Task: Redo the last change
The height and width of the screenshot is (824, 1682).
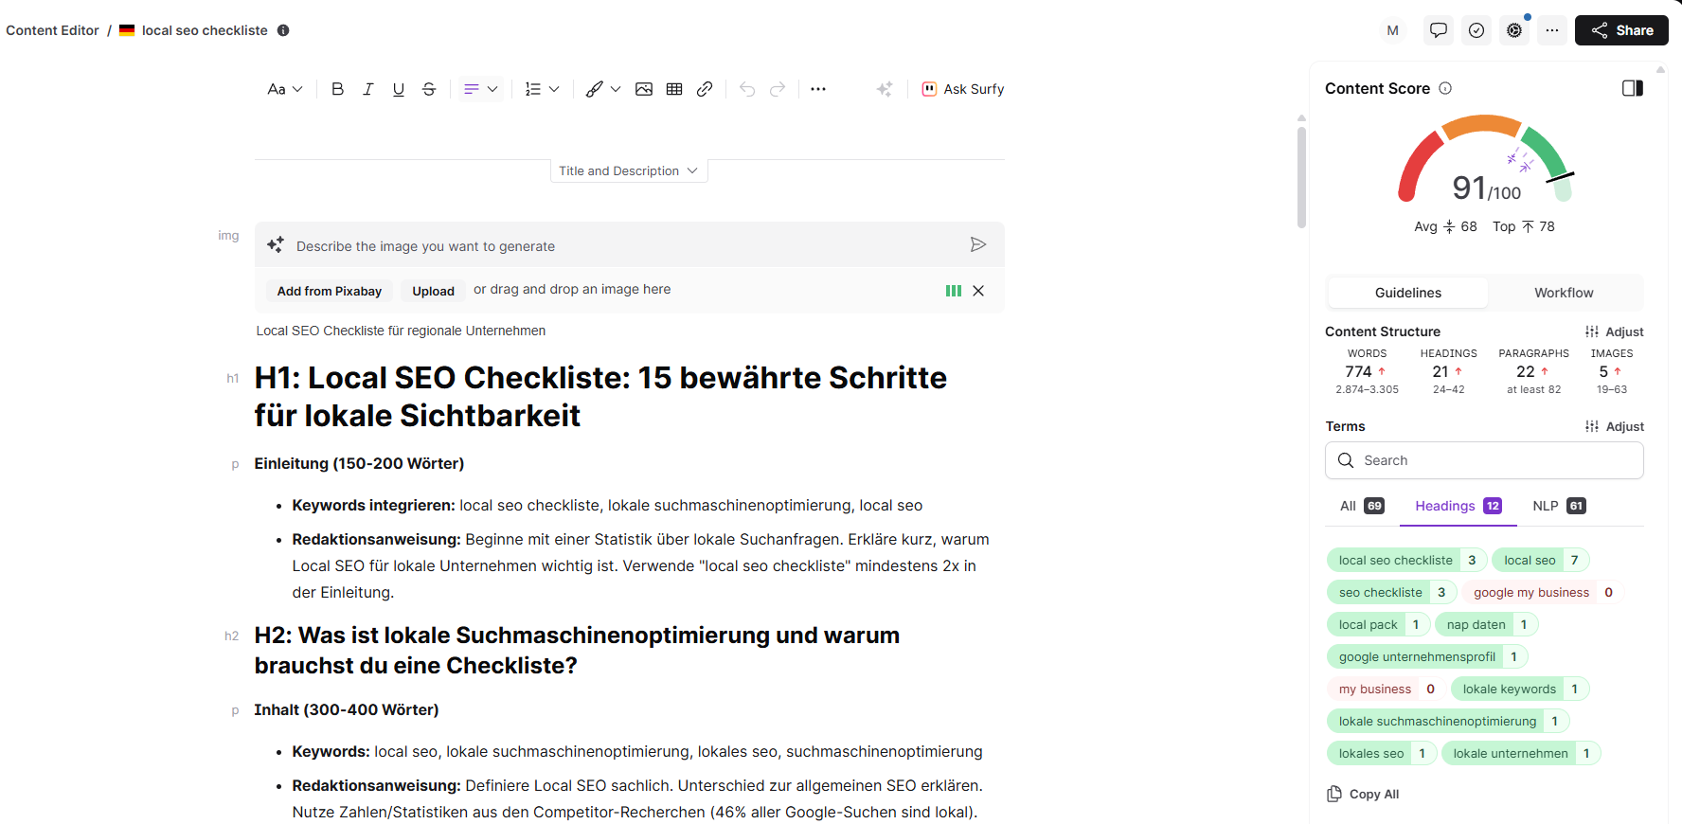Action: [778, 89]
